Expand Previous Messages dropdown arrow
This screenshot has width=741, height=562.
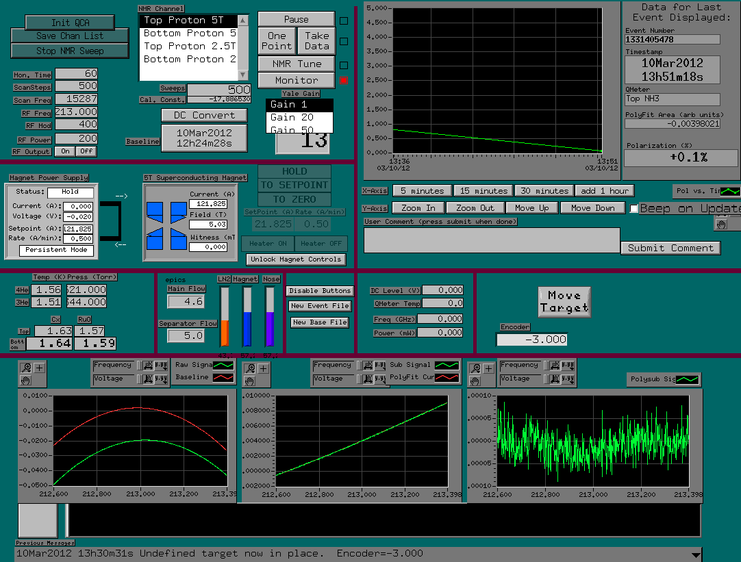tap(696, 554)
